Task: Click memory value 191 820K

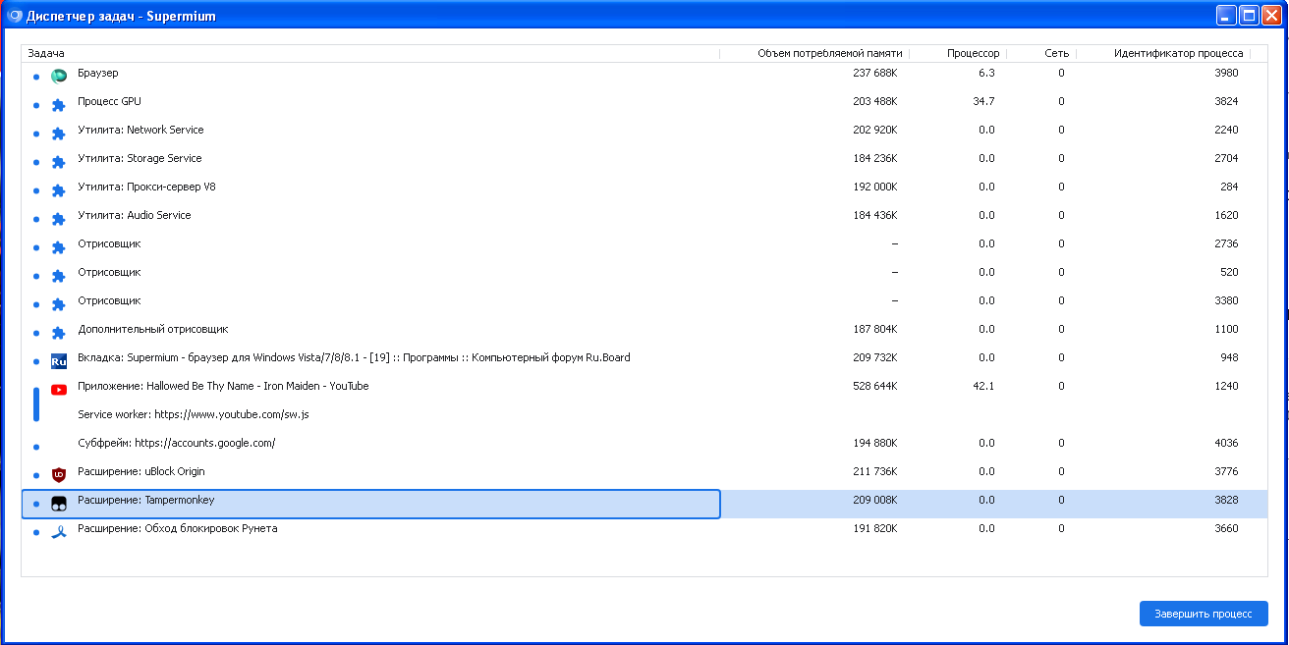Action: 874,529
